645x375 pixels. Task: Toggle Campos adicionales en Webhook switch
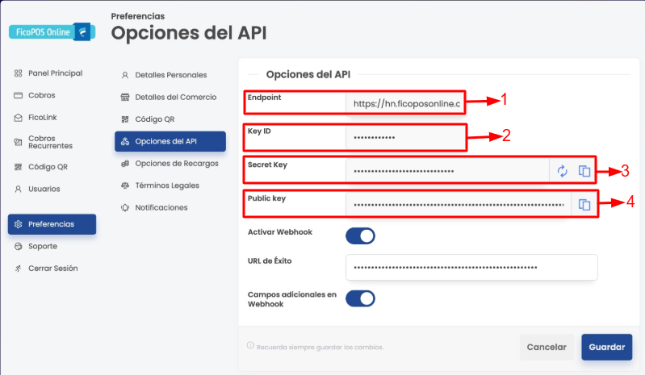click(x=360, y=298)
